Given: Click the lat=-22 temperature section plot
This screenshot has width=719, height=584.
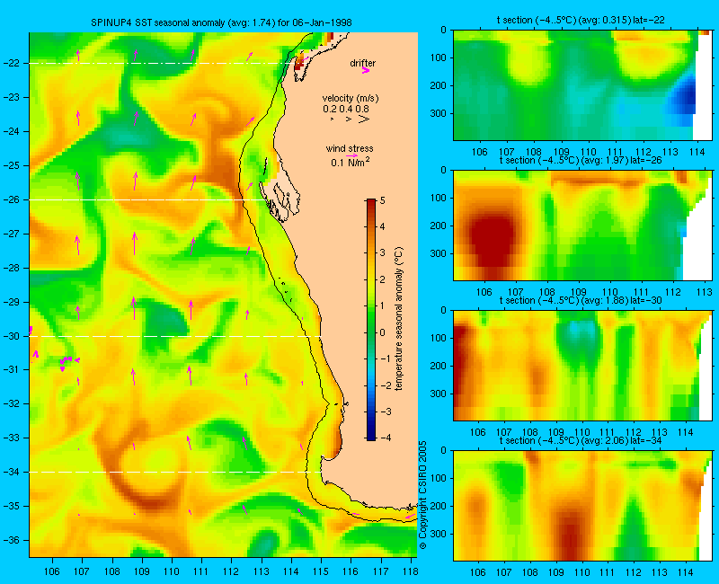Looking at the screenshot, I should pos(581,85).
